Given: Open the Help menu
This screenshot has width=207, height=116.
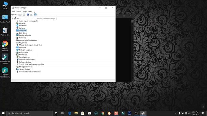Looking at the screenshot, I should pyautogui.click(x=30, y=12).
